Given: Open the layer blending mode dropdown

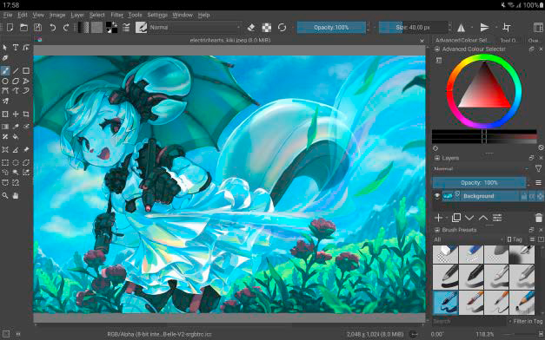Looking at the screenshot, I should coord(482,169).
